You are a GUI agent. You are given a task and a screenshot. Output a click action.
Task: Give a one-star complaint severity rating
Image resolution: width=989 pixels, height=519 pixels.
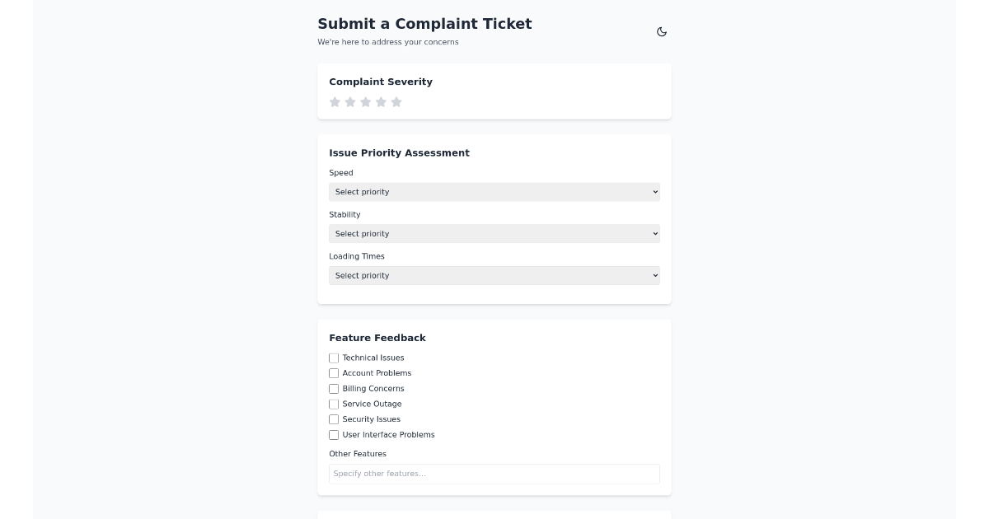pos(335,102)
